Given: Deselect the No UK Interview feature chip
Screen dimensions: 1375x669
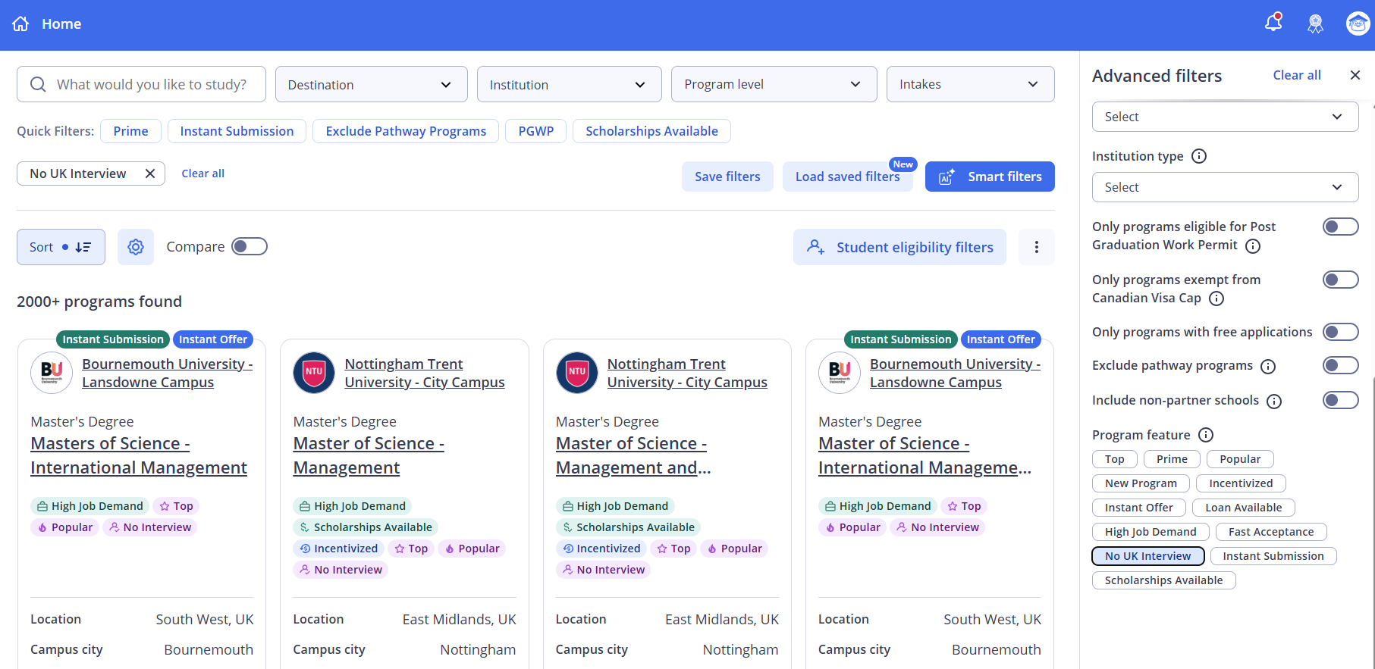Looking at the screenshot, I should coord(1147,556).
